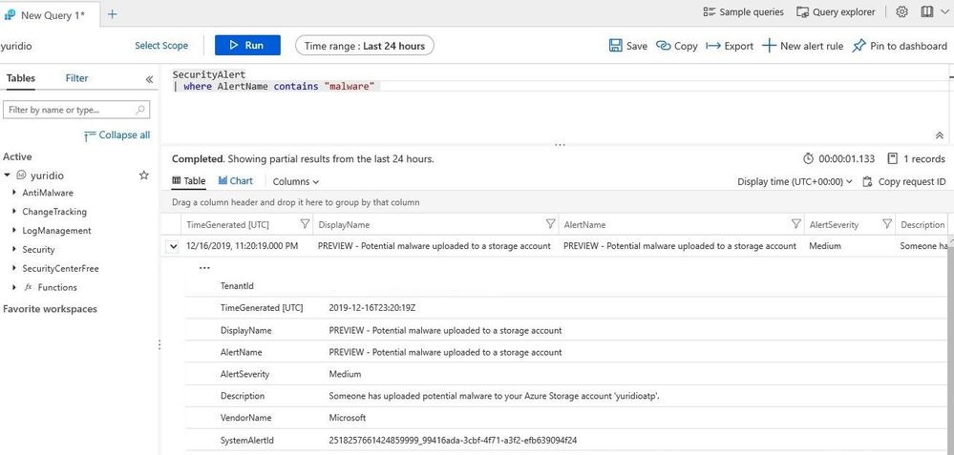Click Select Scope link
The image size is (954, 455).
tap(161, 46)
